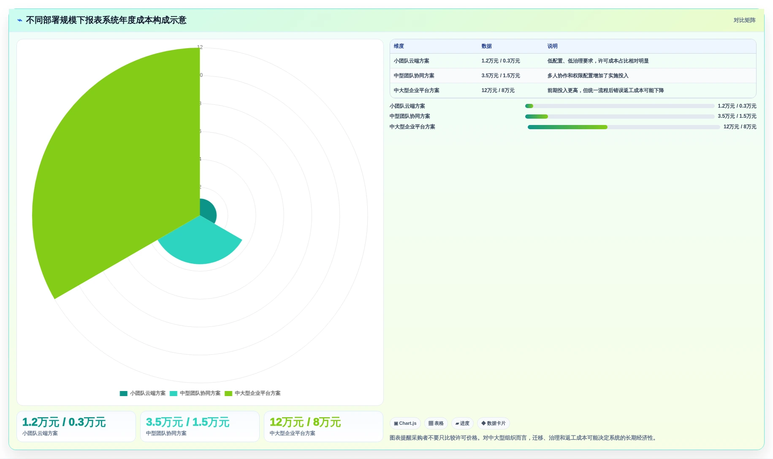Click table value 1.2万元 / 0.3万元
The width and height of the screenshot is (773, 459).
tap(501, 61)
